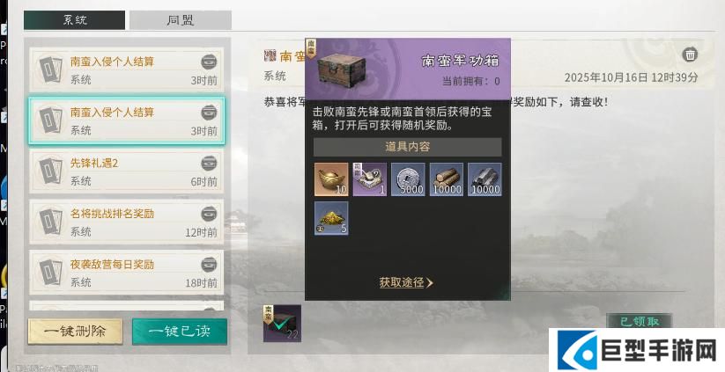
Task: Click the 一键已读 button
Action: pos(180,331)
